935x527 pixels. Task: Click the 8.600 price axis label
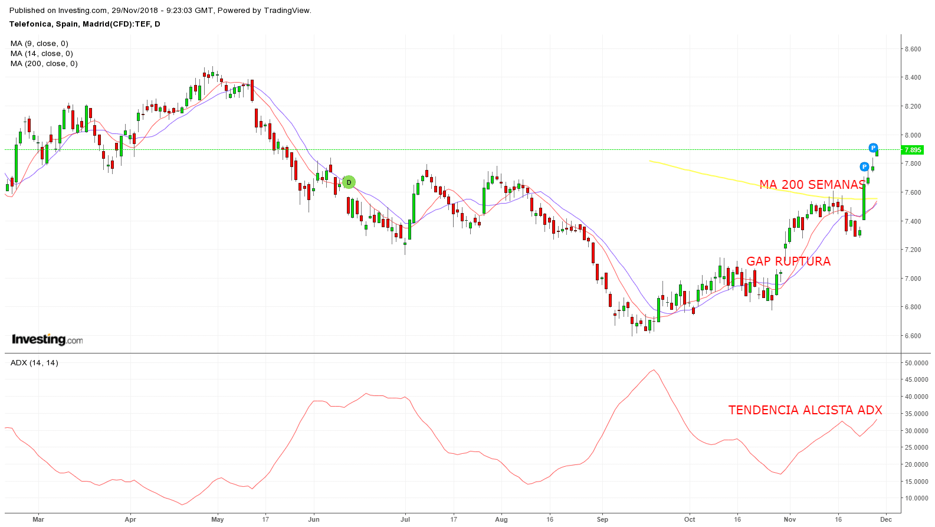[x=913, y=49]
